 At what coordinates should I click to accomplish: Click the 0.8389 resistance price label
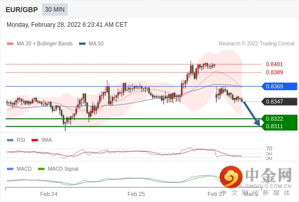[x=274, y=72]
